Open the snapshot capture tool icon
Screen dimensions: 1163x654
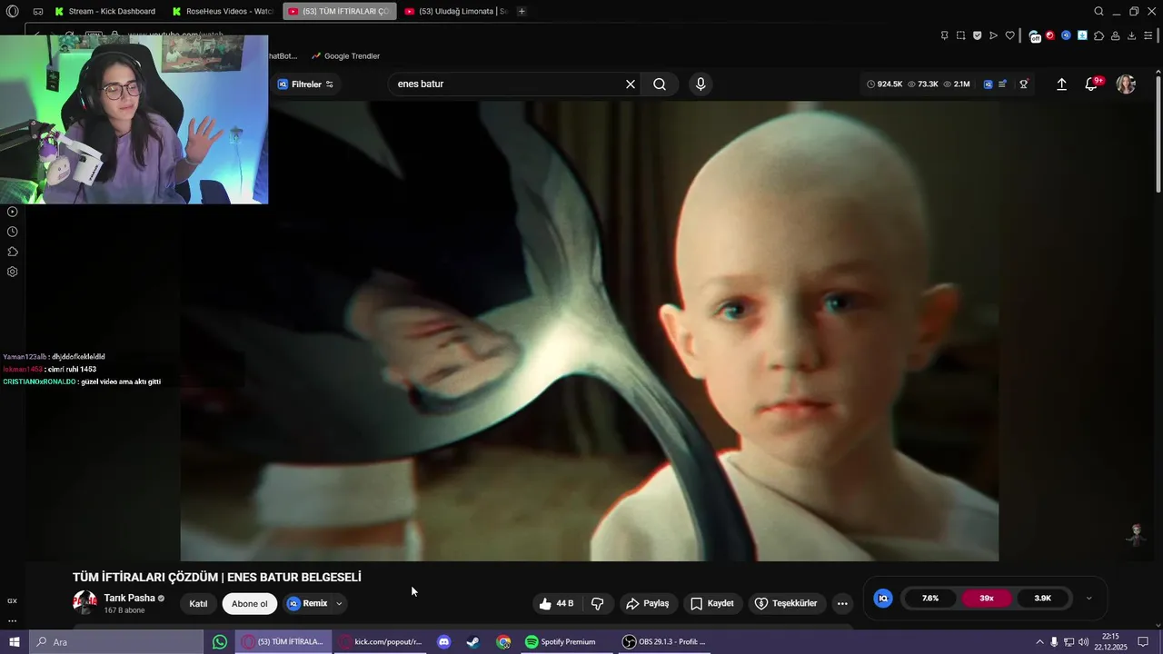960,35
